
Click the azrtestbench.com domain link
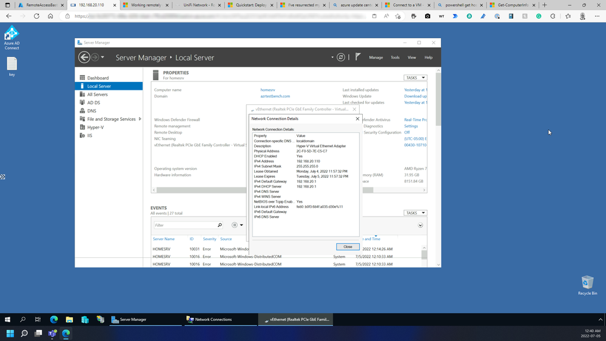click(275, 96)
